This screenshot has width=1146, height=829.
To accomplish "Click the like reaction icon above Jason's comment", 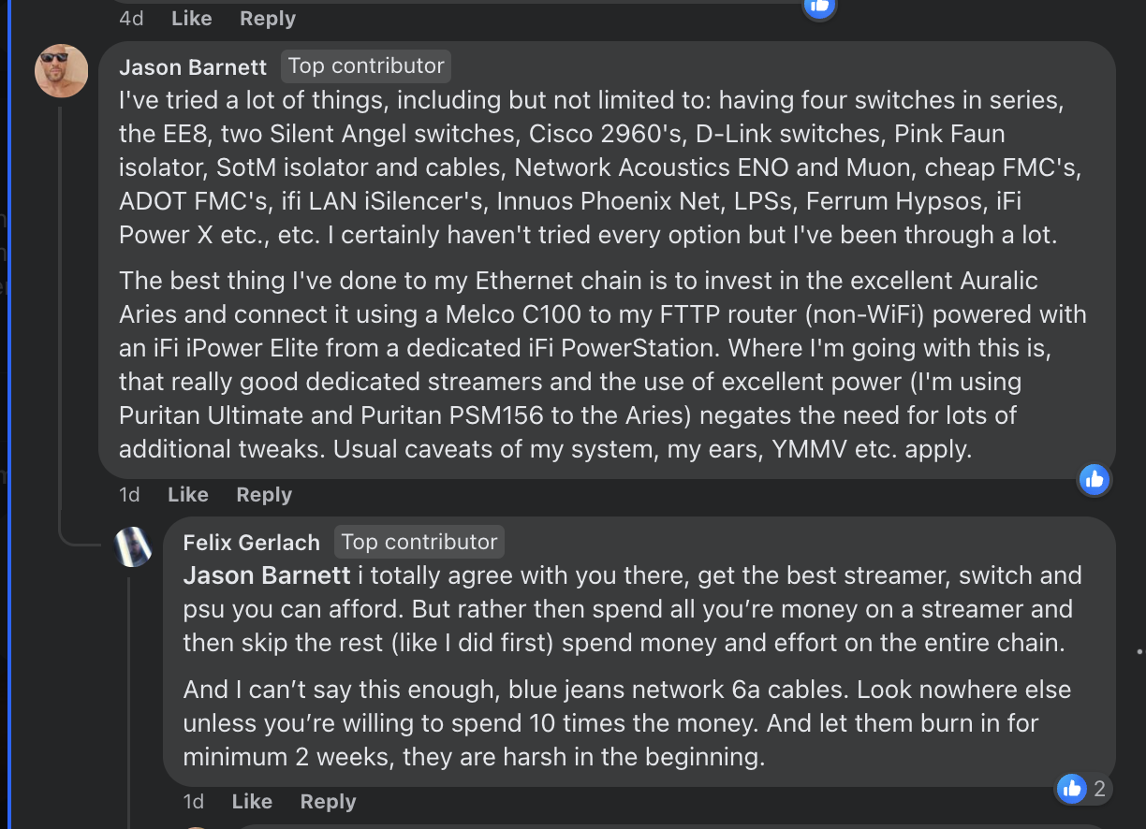I will pyautogui.click(x=819, y=6).
